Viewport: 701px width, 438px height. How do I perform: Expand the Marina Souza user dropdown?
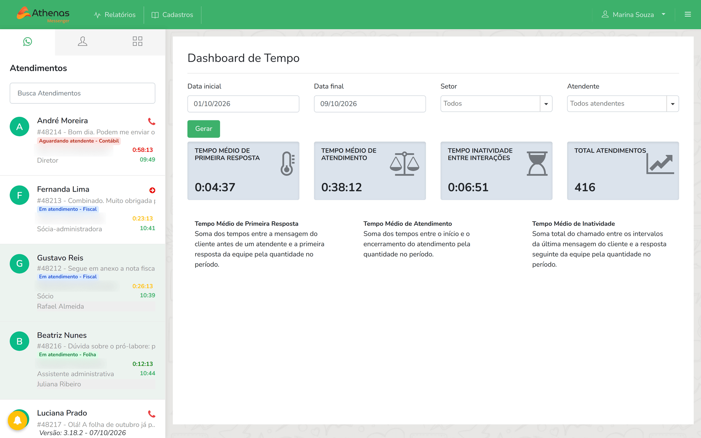coord(633,15)
